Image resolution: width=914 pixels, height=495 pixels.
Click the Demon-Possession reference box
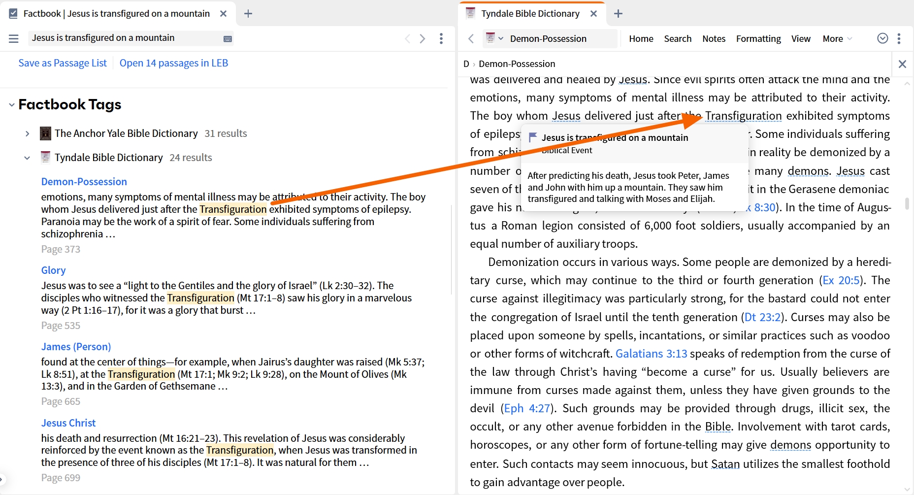pyautogui.click(x=550, y=38)
